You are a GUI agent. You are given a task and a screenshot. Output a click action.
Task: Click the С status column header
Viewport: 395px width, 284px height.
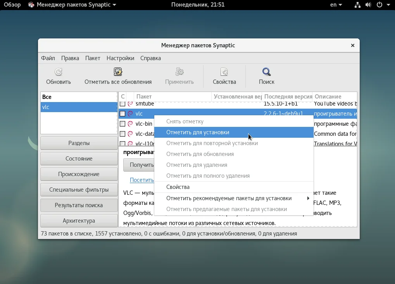click(122, 97)
